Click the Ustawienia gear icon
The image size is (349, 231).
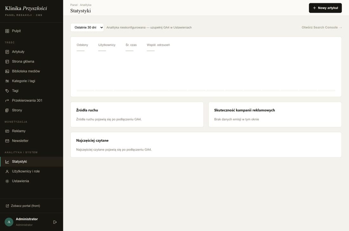click(7, 181)
